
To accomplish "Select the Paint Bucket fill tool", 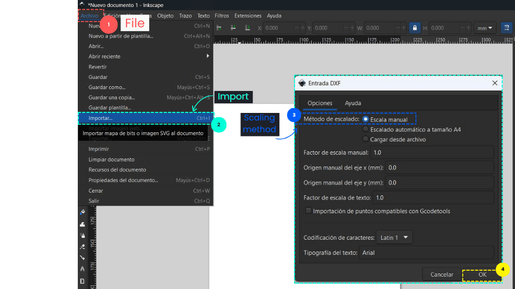I will 82,212.
